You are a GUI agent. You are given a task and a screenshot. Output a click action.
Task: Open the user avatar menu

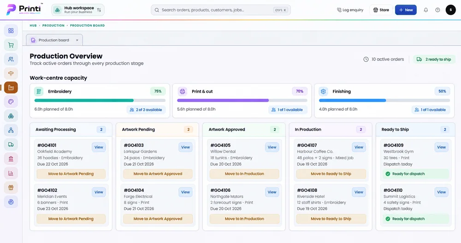point(450,10)
